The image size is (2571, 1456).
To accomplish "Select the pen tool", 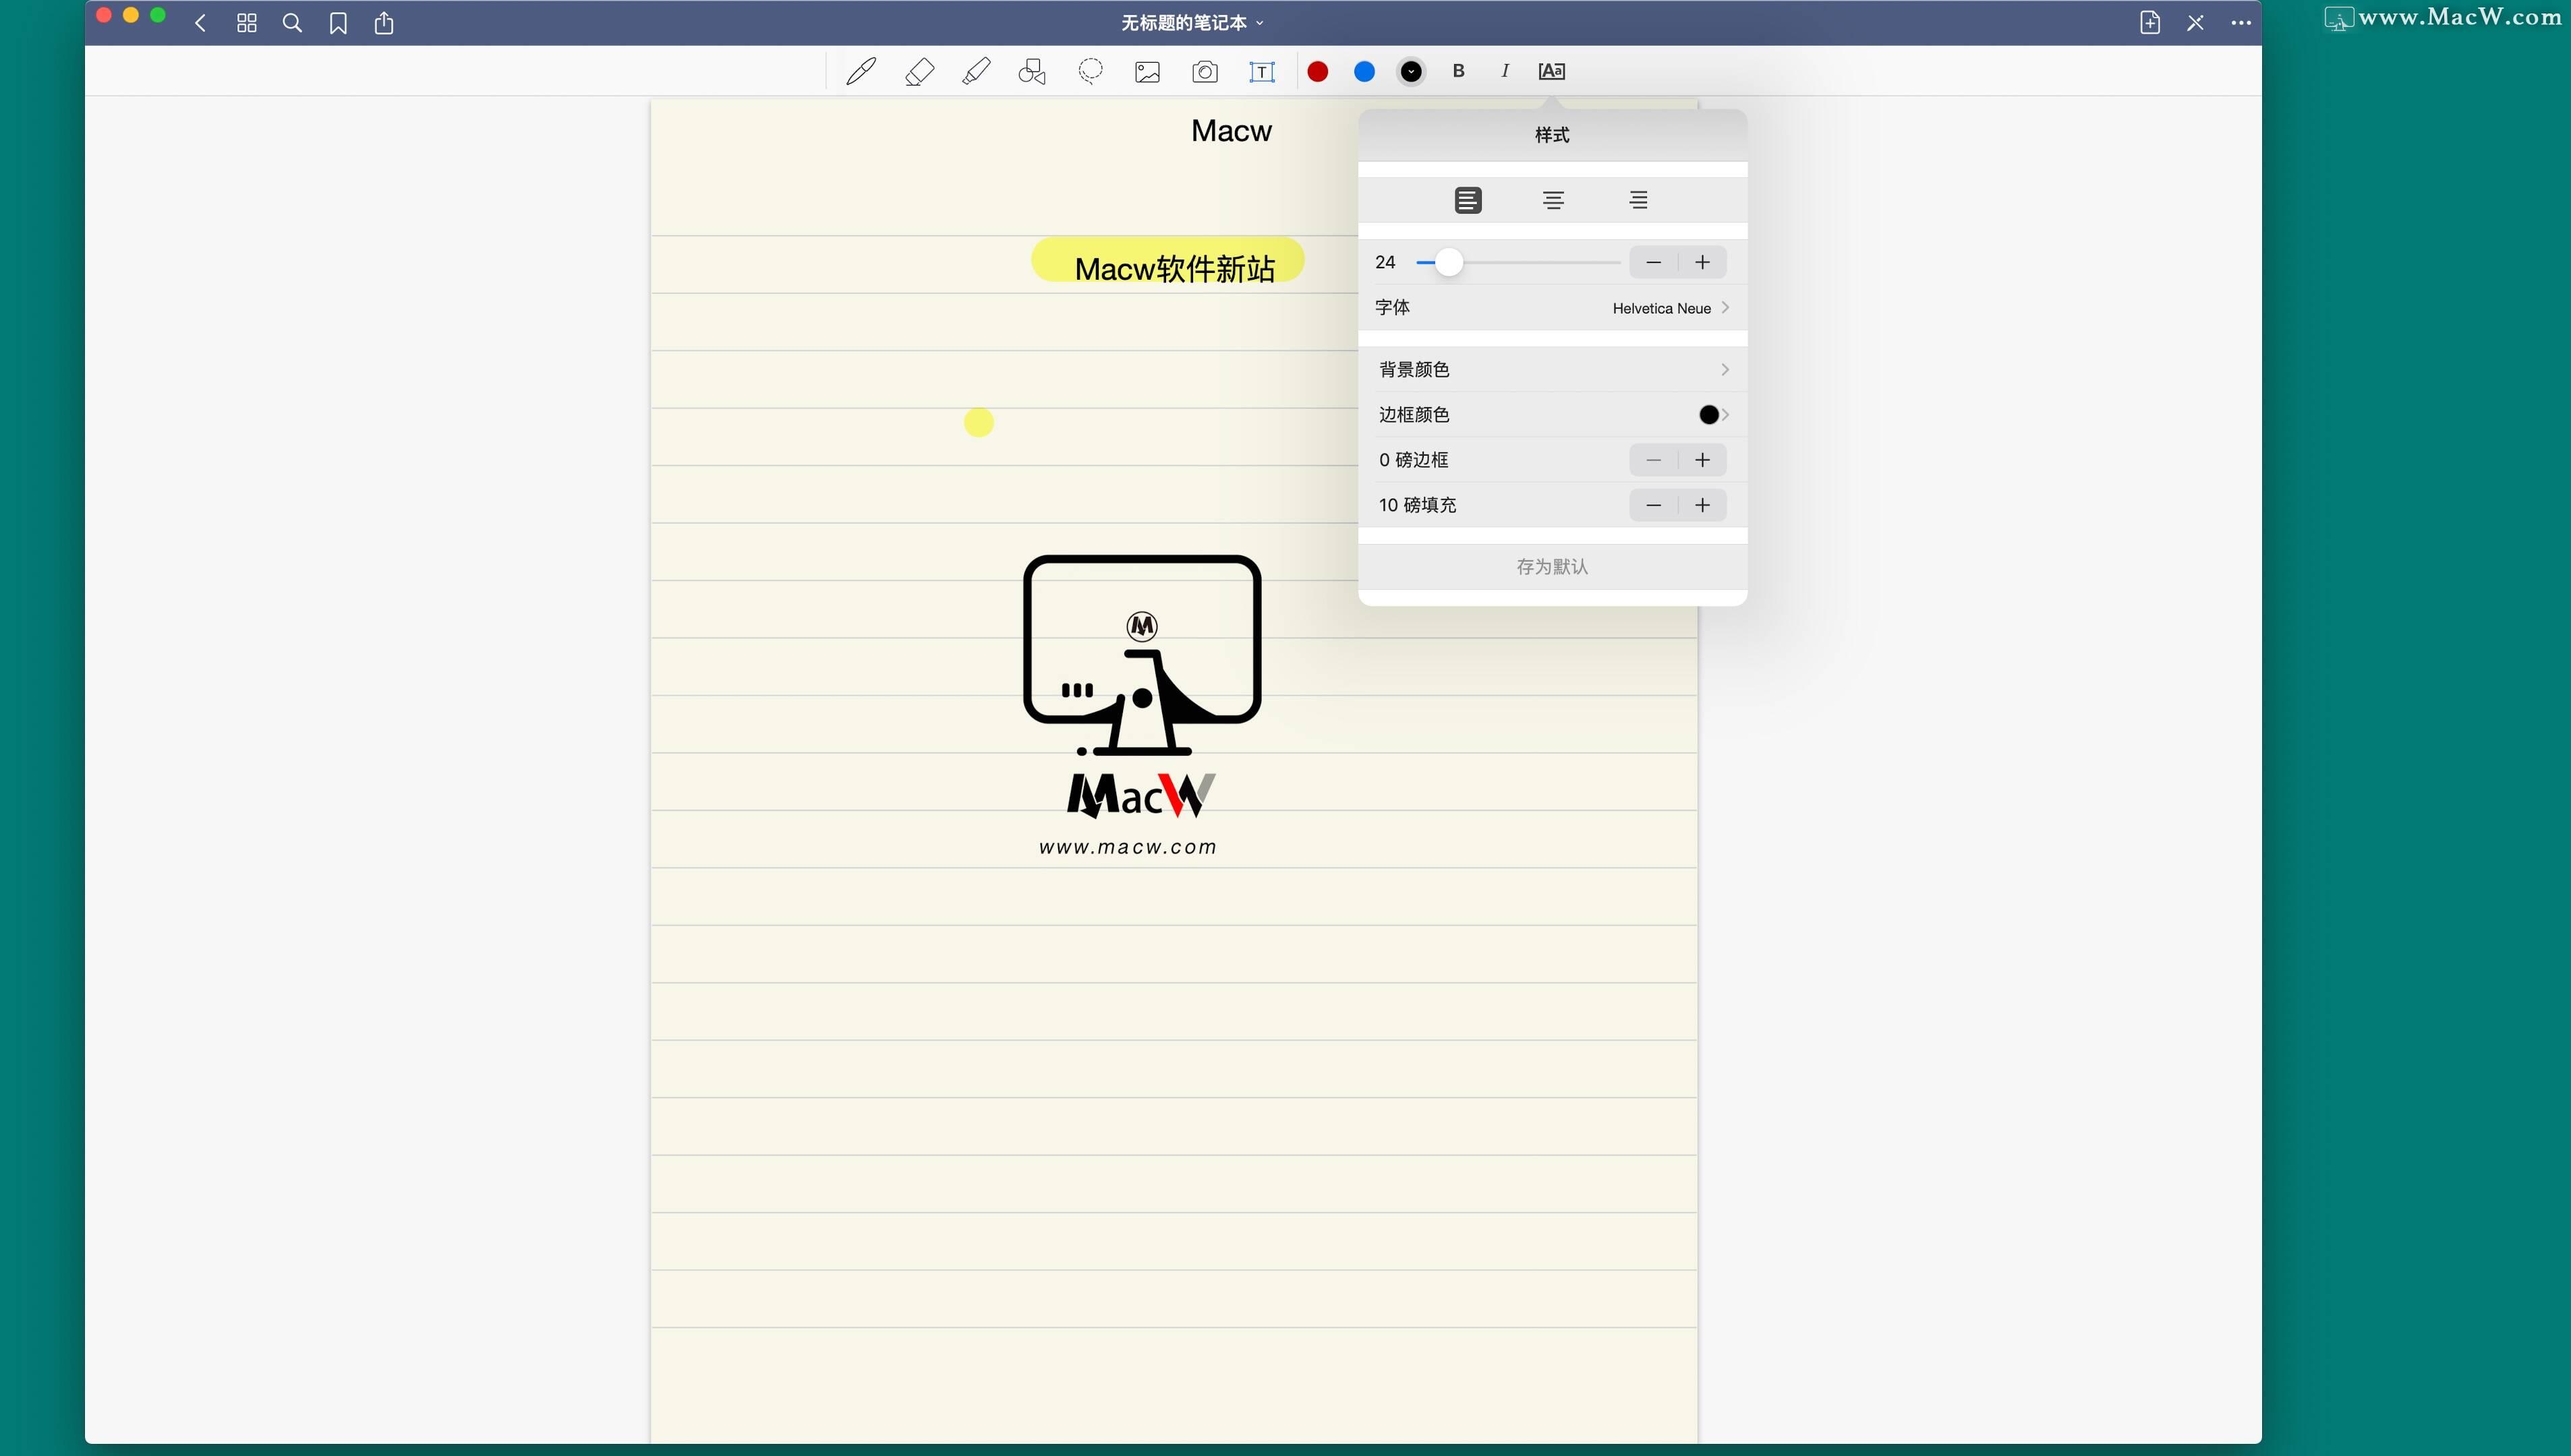I will (861, 71).
